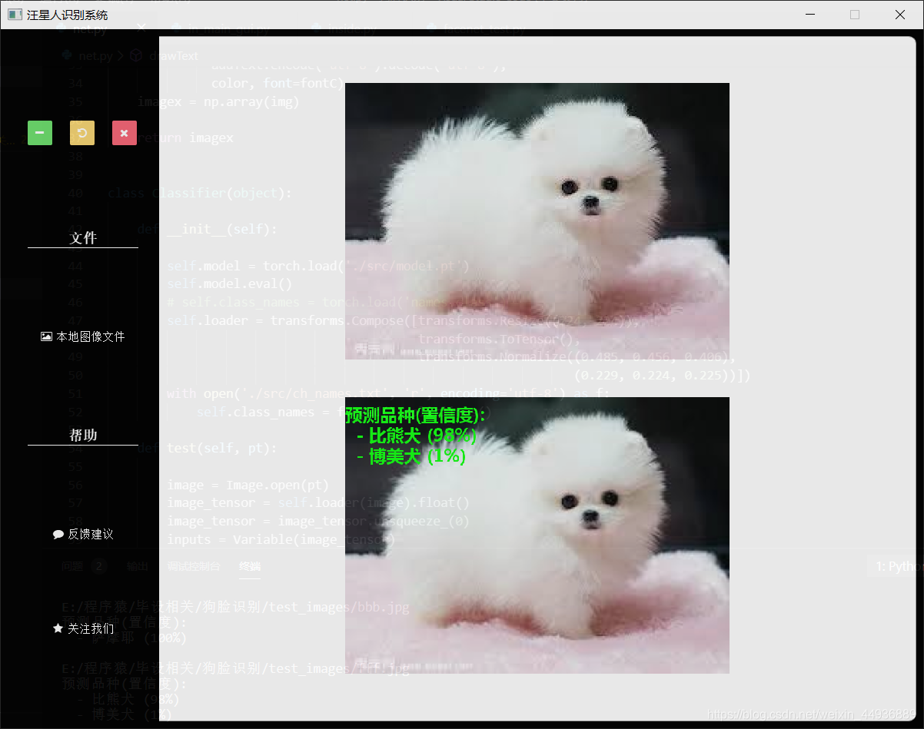Click the 博美犬 (1%) prediction line
The width and height of the screenshot is (924, 729).
point(411,456)
